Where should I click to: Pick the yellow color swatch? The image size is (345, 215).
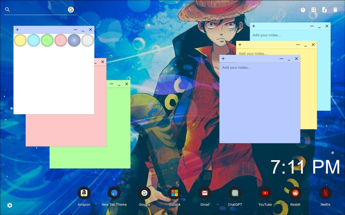[x=20, y=40]
